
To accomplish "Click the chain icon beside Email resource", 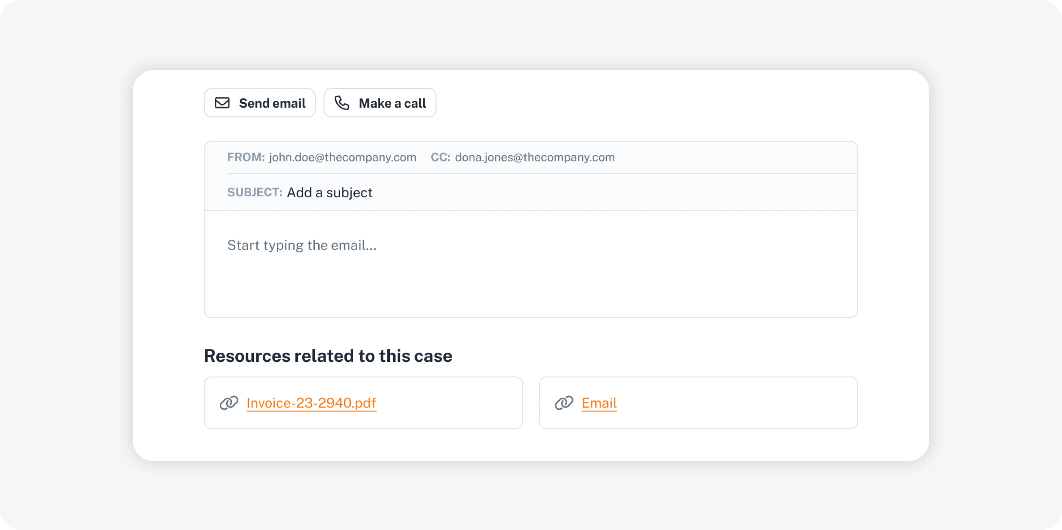I will tap(564, 403).
